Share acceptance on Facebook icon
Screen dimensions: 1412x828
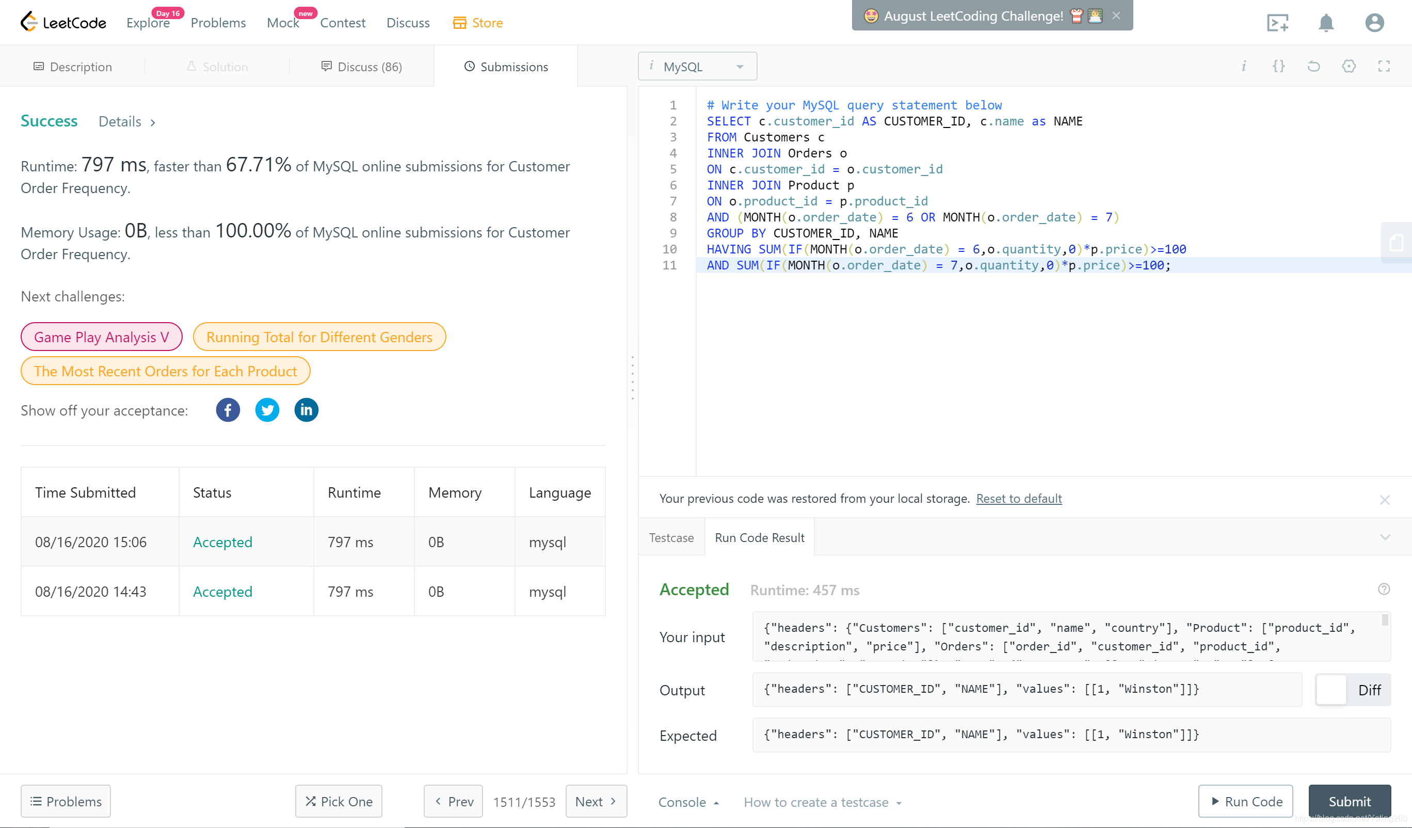click(x=228, y=410)
